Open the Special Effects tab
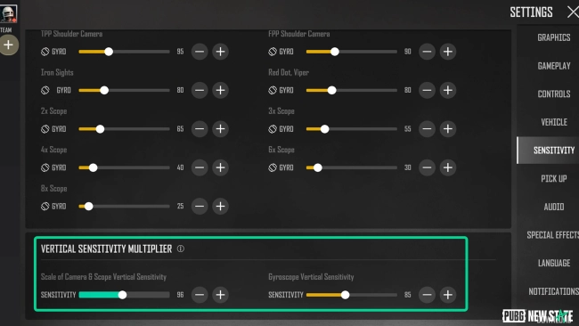This screenshot has width=579, height=326. [x=553, y=235]
